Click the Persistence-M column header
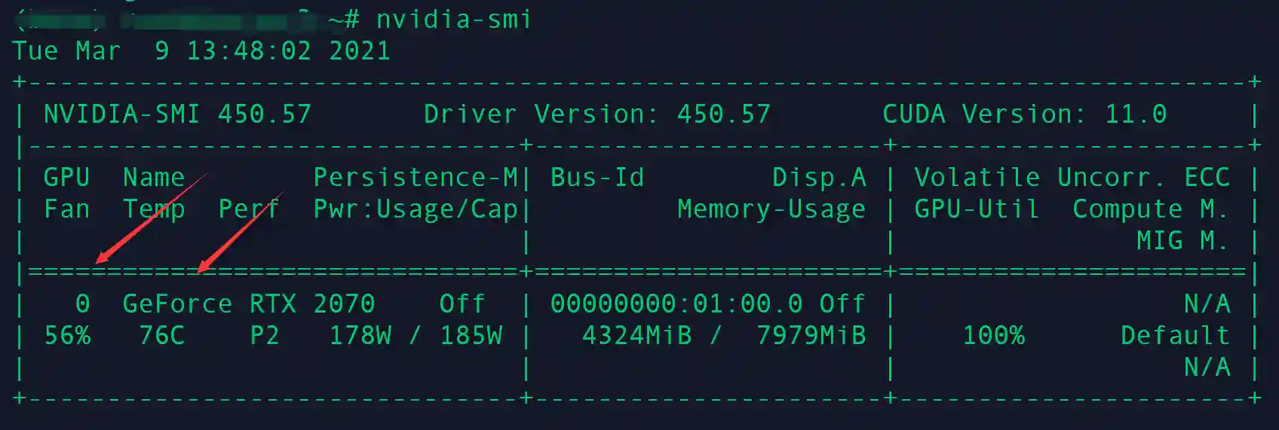The height and width of the screenshot is (430, 1279). pyautogui.click(x=416, y=178)
